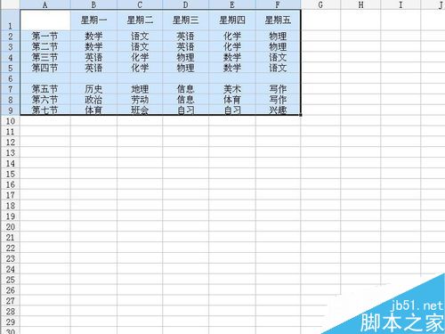
Task: Select the 劳动 cell
Action: 140,100
